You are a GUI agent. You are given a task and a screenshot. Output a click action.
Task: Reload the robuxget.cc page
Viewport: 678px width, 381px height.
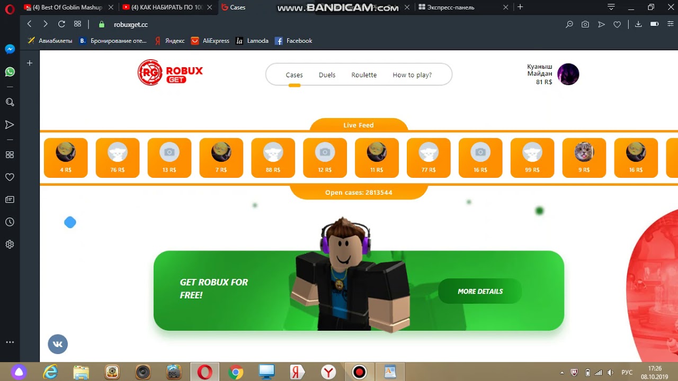pyautogui.click(x=61, y=24)
